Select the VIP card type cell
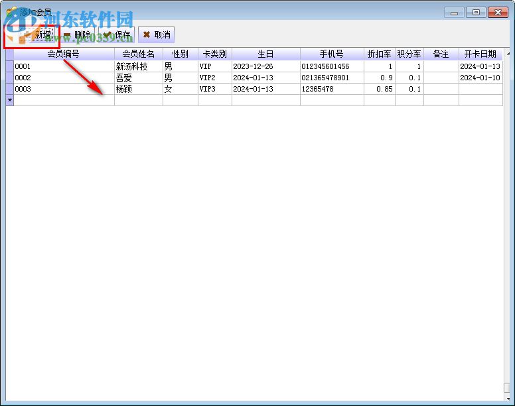Image resolution: width=515 pixels, height=406 pixels. [x=215, y=66]
